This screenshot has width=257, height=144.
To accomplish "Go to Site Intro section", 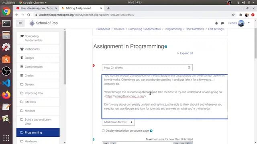I will 38,102.
